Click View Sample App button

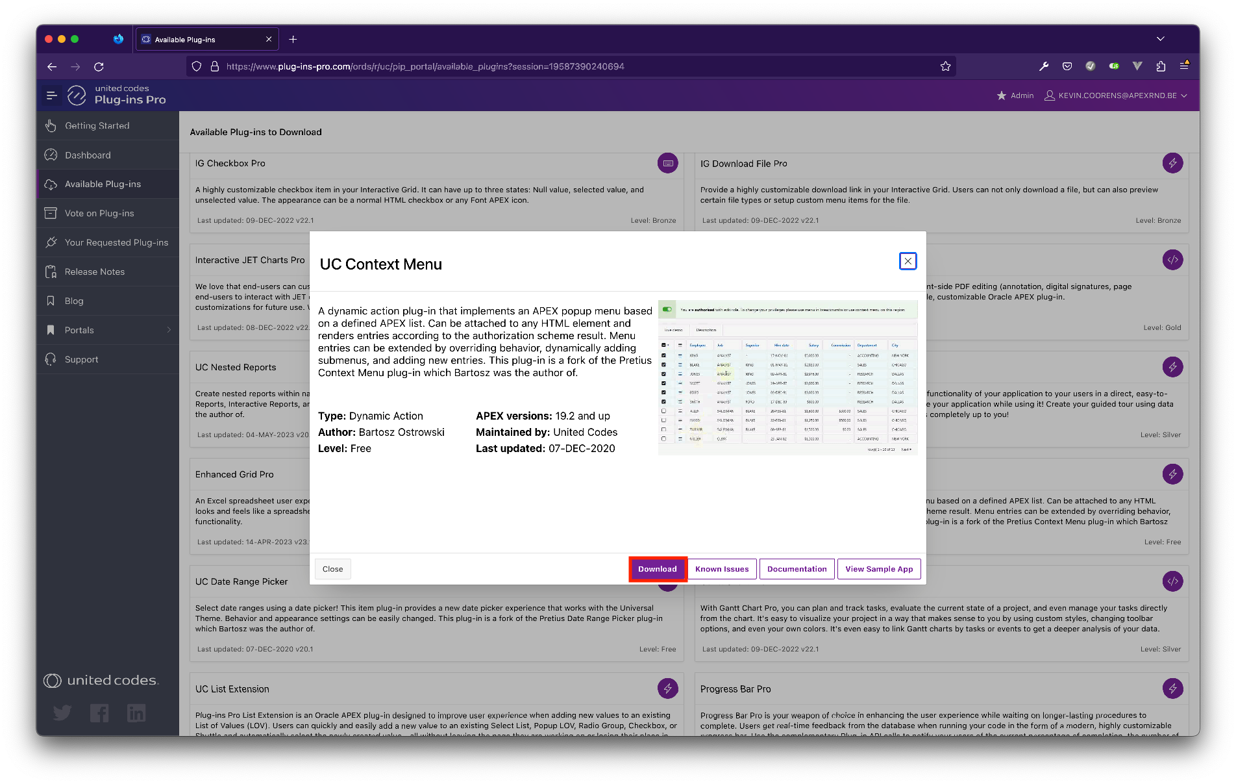pyautogui.click(x=879, y=569)
